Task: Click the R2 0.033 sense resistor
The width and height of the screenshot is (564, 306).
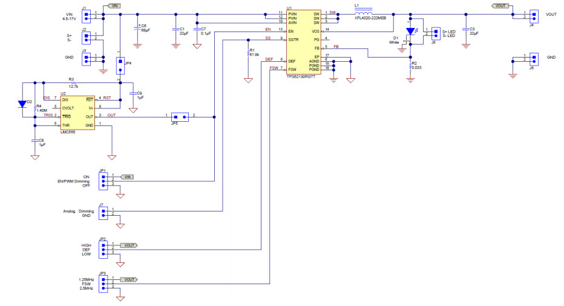Action: tap(410, 67)
